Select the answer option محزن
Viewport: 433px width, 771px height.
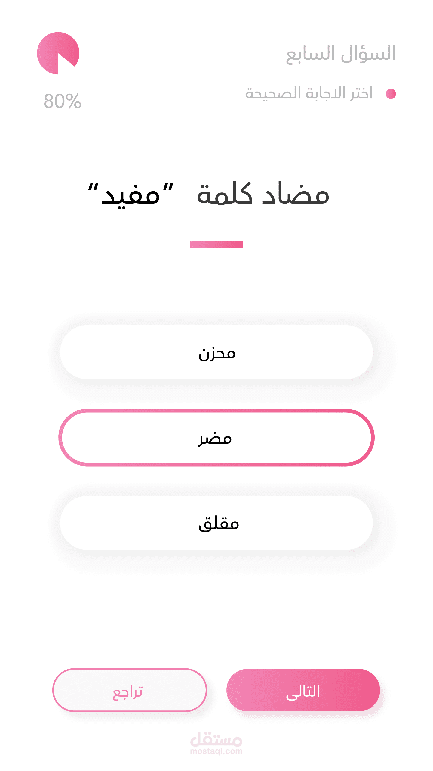pyautogui.click(x=216, y=352)
